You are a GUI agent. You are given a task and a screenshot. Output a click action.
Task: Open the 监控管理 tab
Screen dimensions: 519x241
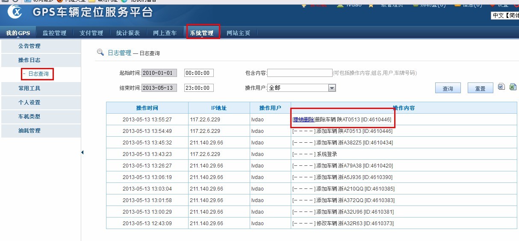click(x=54, y=33)
